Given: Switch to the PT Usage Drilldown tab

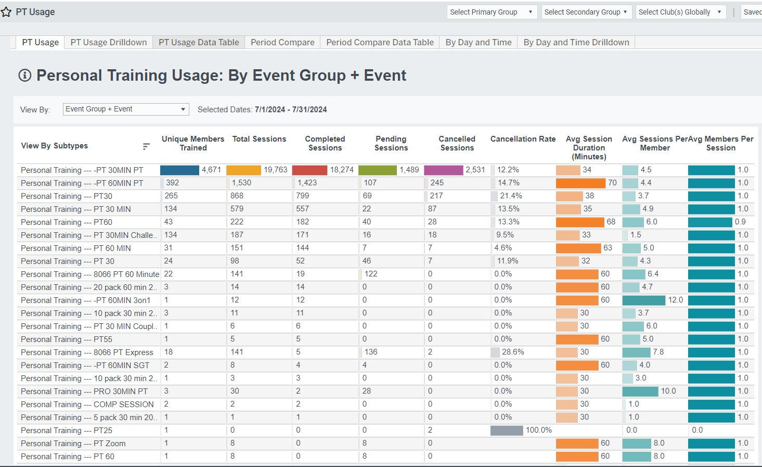Looking at the screenshot, I should tap(108, 42).
